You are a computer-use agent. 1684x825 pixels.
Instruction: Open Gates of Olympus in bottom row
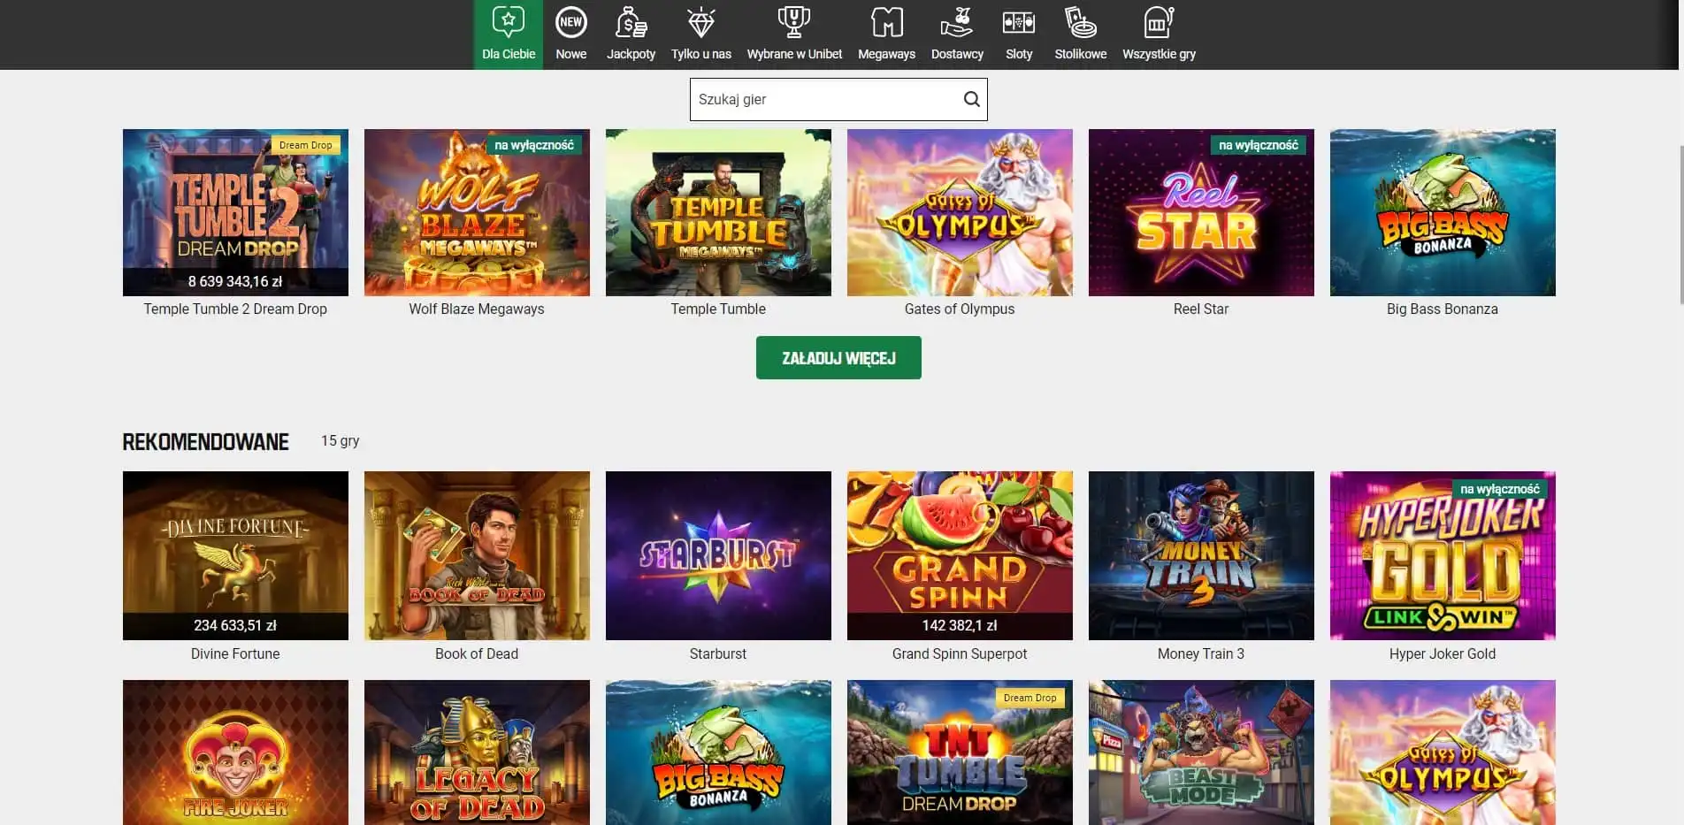point(1443,752)
